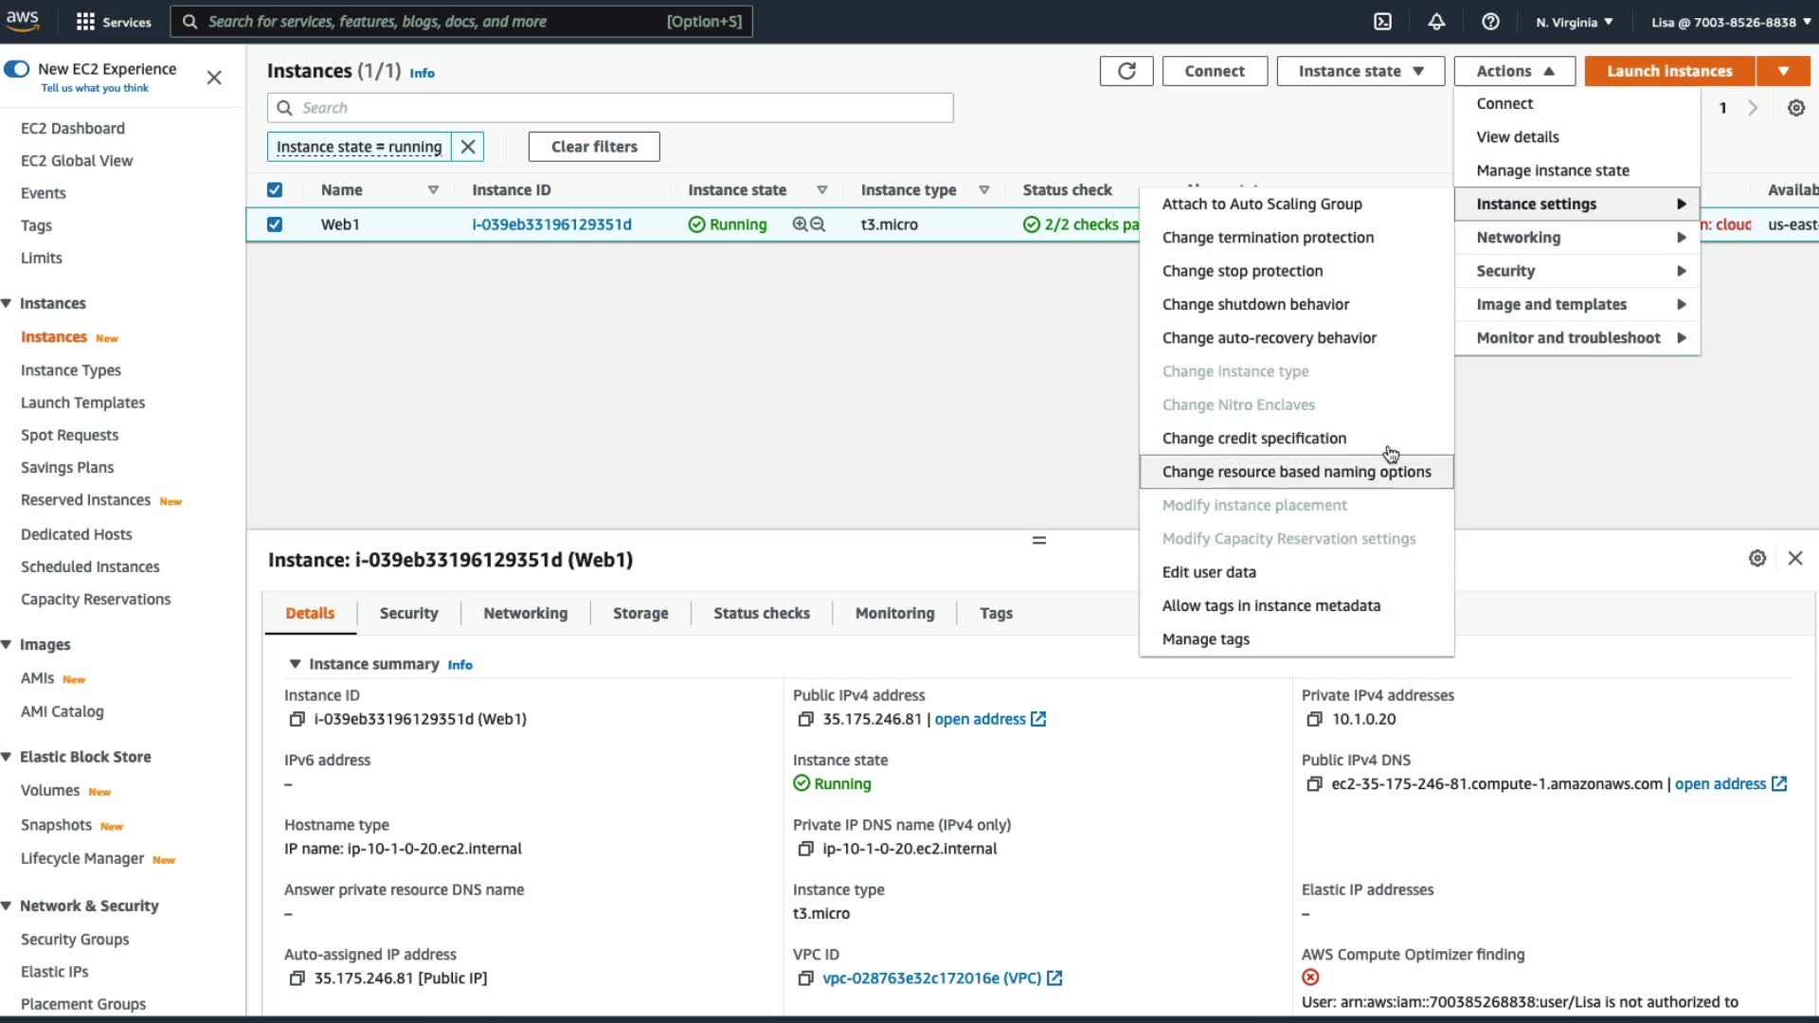Open AWS CloudShell icon in top bar
1819x1023 pixels.
click(1382, 22)
